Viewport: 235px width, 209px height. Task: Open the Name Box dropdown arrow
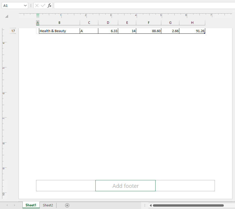point(25,5)
